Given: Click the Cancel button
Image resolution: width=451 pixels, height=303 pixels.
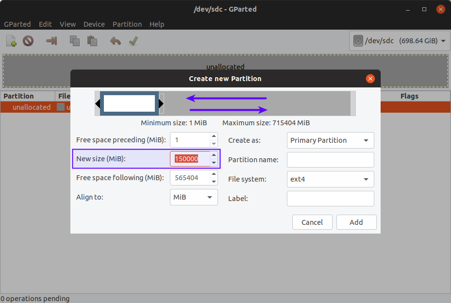Looking at the screenshot, I should 312,222.
